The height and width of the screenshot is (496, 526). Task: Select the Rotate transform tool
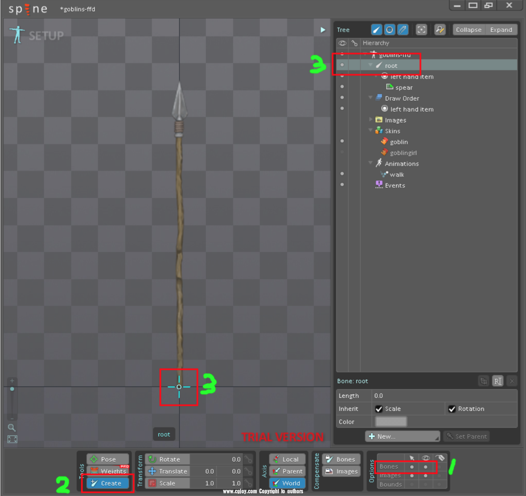[167, 459]
